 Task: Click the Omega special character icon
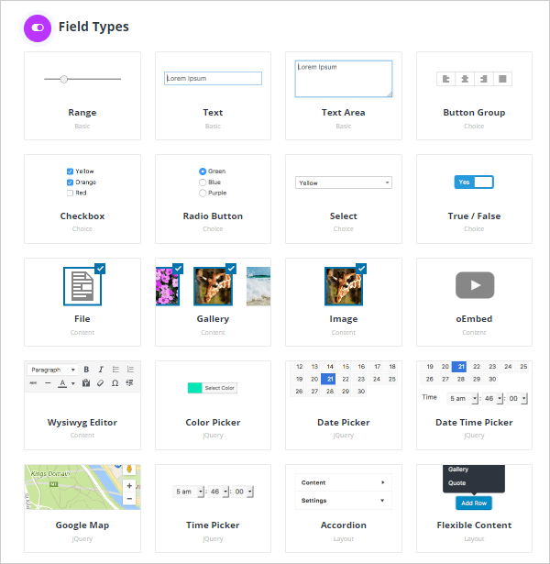point(115,382)
